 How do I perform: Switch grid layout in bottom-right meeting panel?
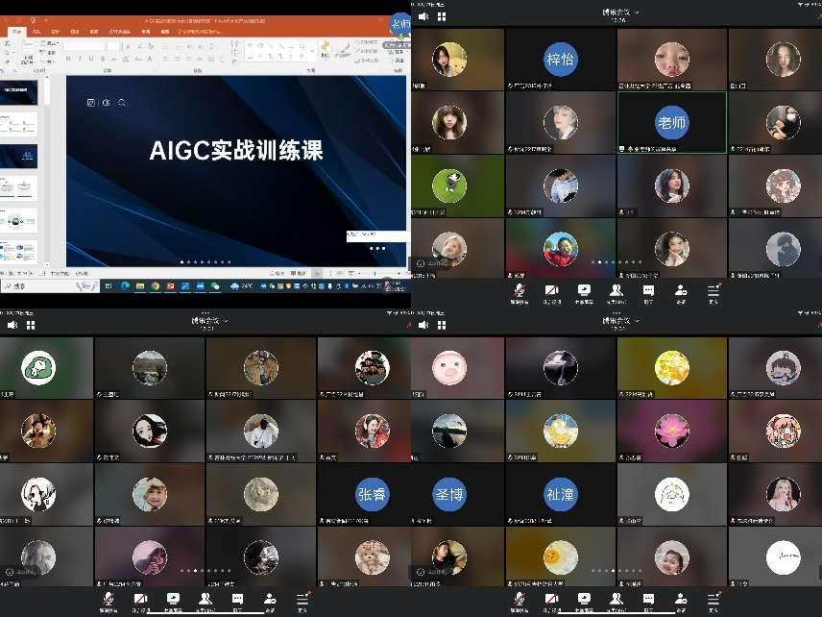point(442,325)
